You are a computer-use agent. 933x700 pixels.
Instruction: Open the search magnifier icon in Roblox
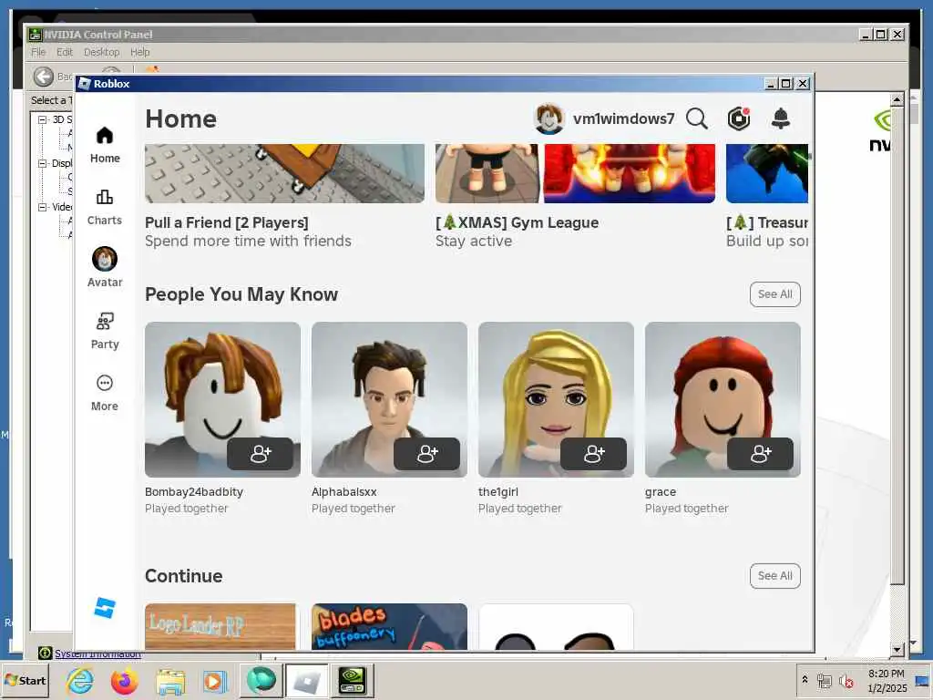(697, 118)
